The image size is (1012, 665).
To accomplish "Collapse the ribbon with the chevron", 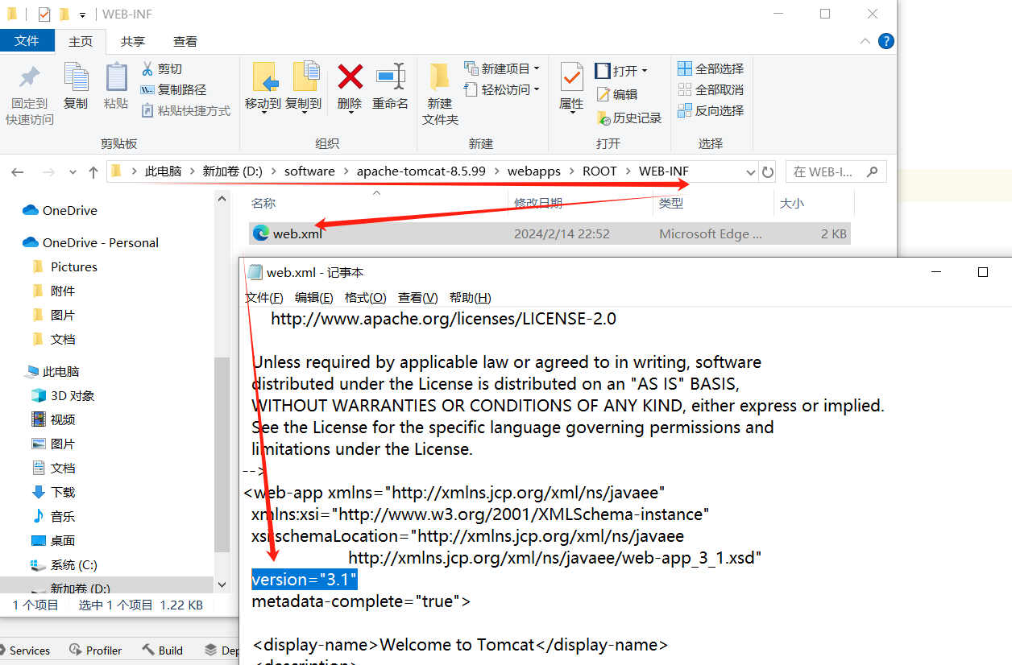I will click(x=865, y=41).
